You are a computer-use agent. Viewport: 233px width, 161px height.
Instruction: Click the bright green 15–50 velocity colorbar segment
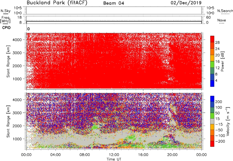tap(212, 116)
